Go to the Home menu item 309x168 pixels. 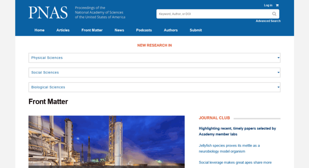39,30
